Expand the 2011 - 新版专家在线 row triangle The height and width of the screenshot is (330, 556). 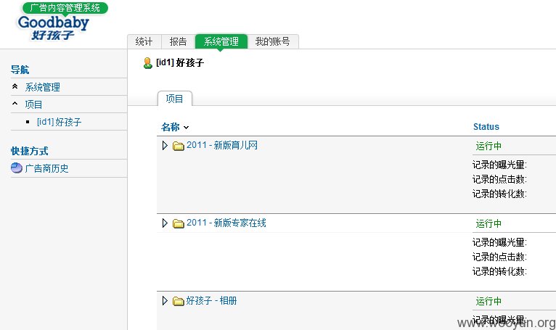[165, 223]
